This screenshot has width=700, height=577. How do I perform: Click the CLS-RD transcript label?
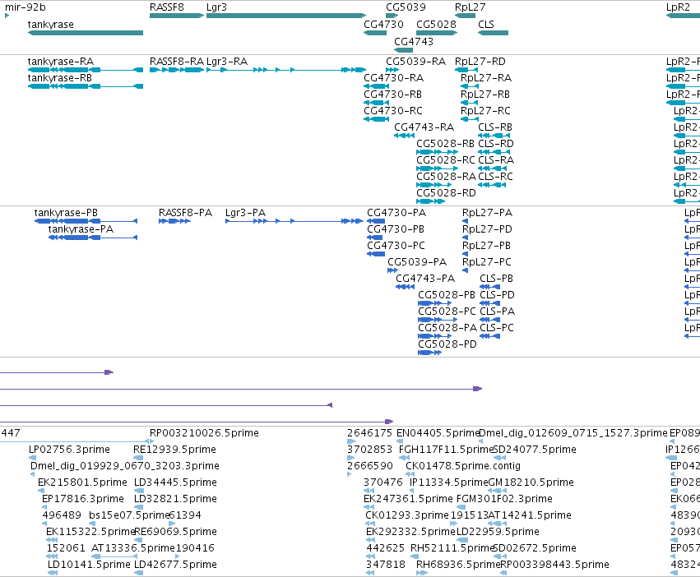[x=495, y=144]
